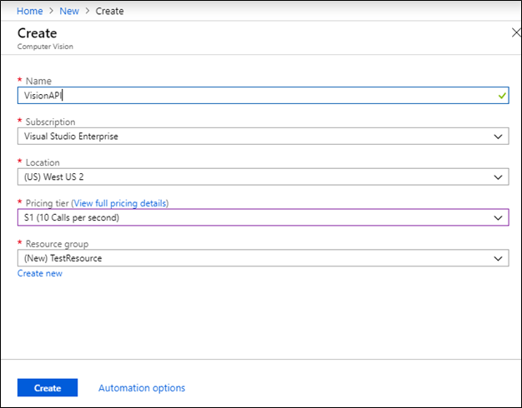522x408 pixels.
Task: Select the Create breadcrumb item
Action: (x=109, y=12)
